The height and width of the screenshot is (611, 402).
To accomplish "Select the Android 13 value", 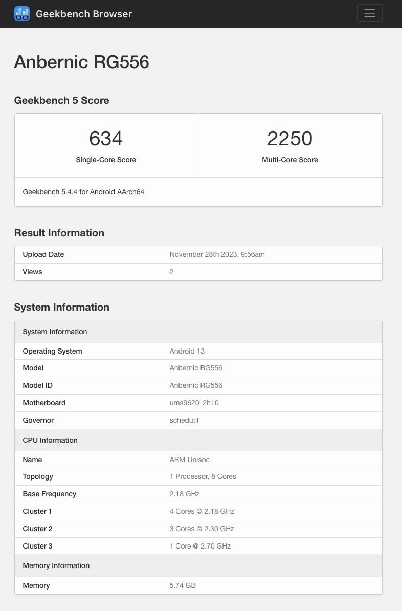I will tap(187, 351).
